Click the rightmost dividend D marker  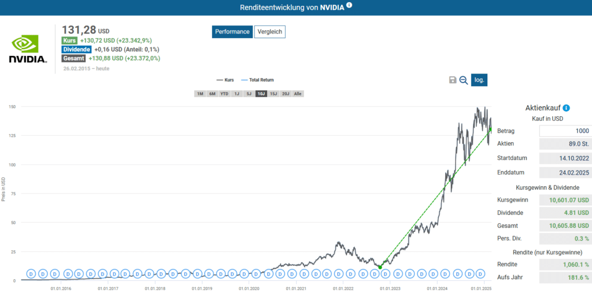pos(480,273)
